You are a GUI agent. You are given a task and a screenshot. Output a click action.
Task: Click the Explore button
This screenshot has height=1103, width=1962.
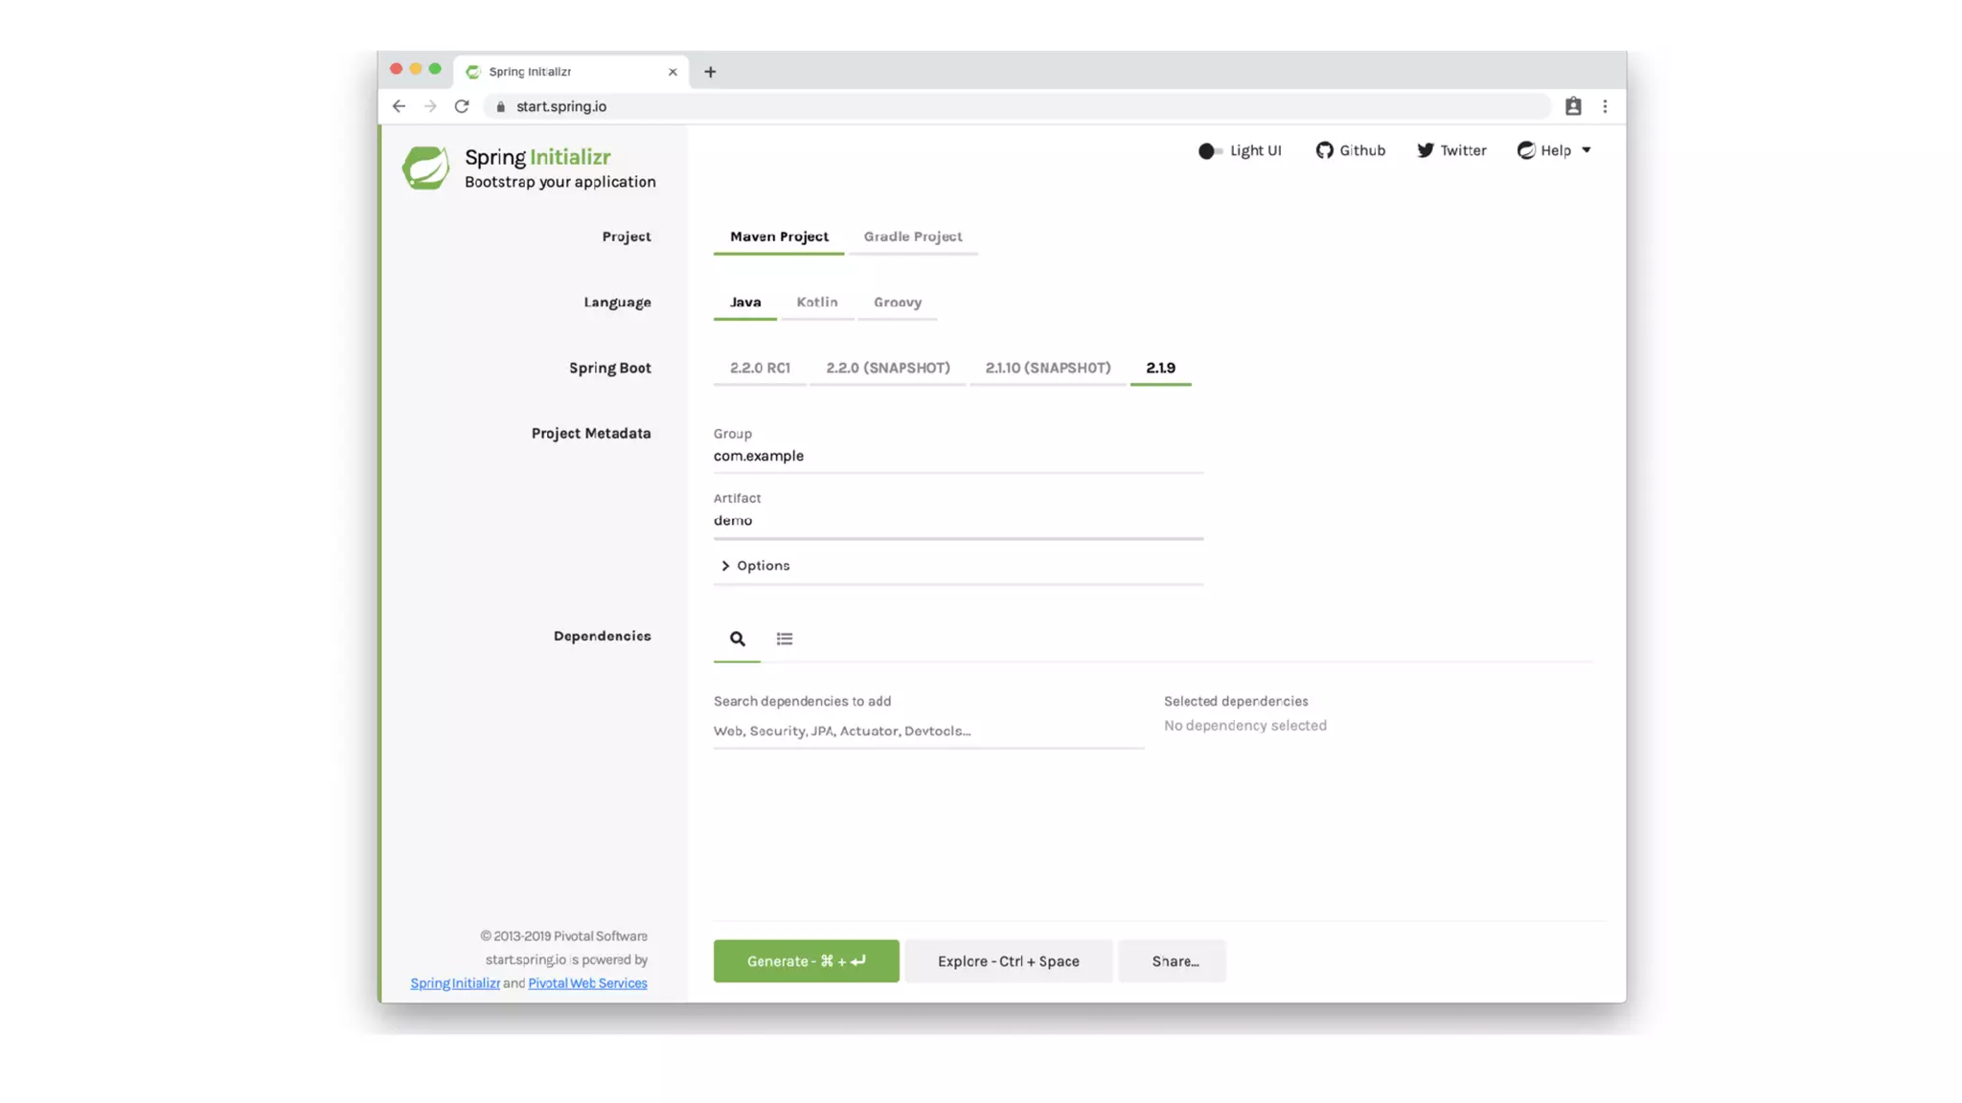pyautogui.click(x=1008, y=961)
